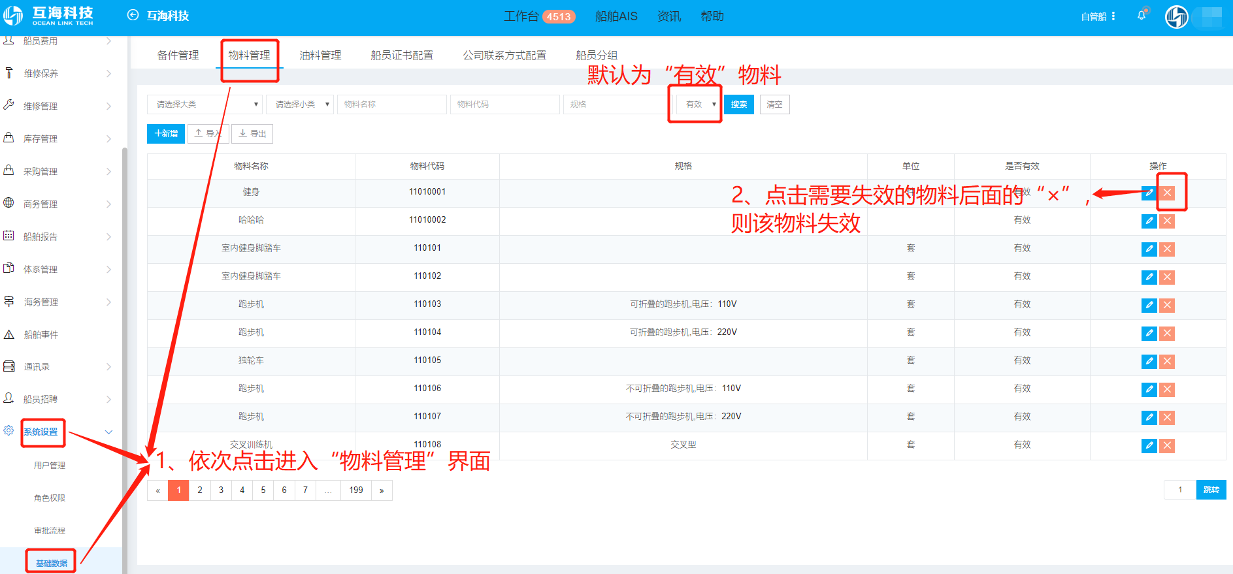The height and width of the screenshot is (574, 1233).
Task: Invalidate the 交叉训练机 material
Action: tap(1167, 445)
